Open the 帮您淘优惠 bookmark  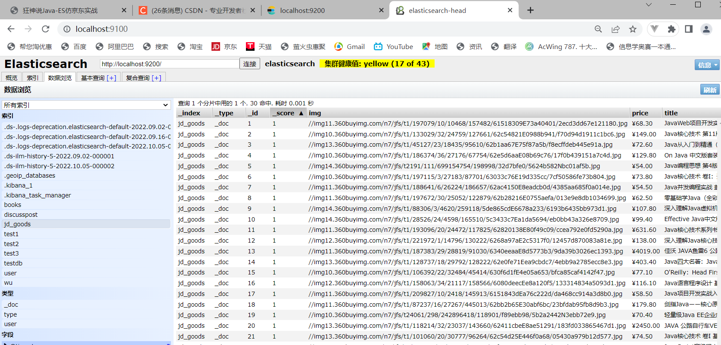coord(30,46)
